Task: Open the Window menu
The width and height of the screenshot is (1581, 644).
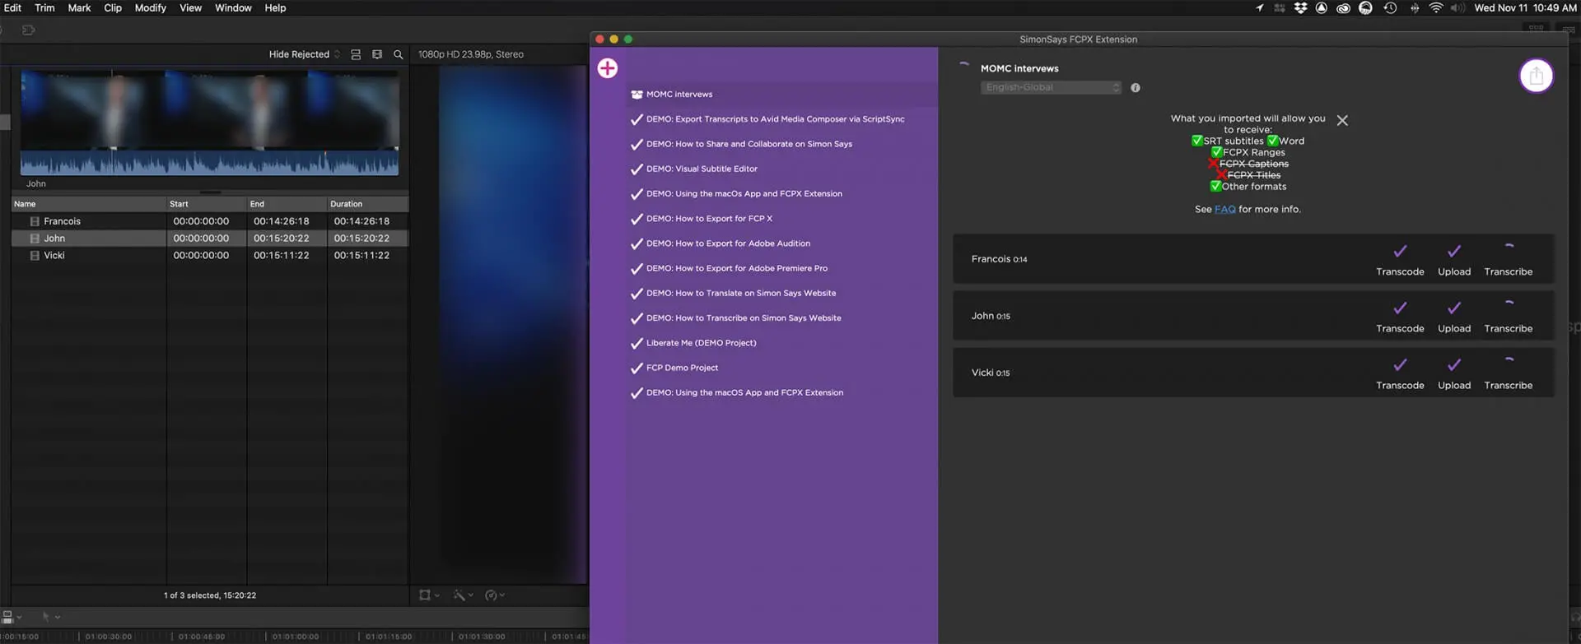Action: (233, 8)
